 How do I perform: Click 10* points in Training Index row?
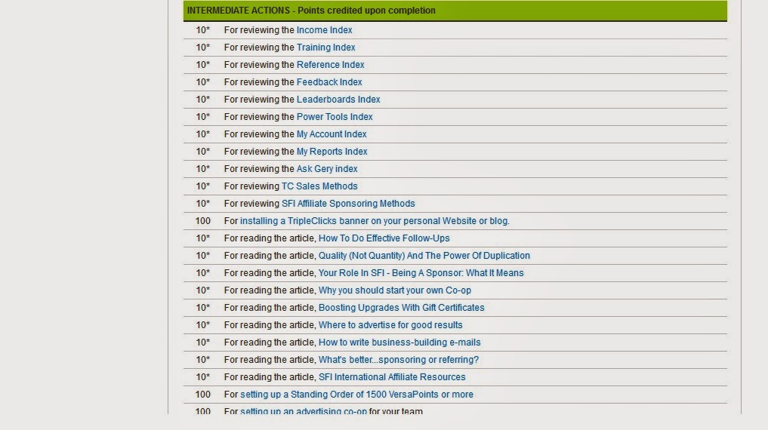(203, 48)
